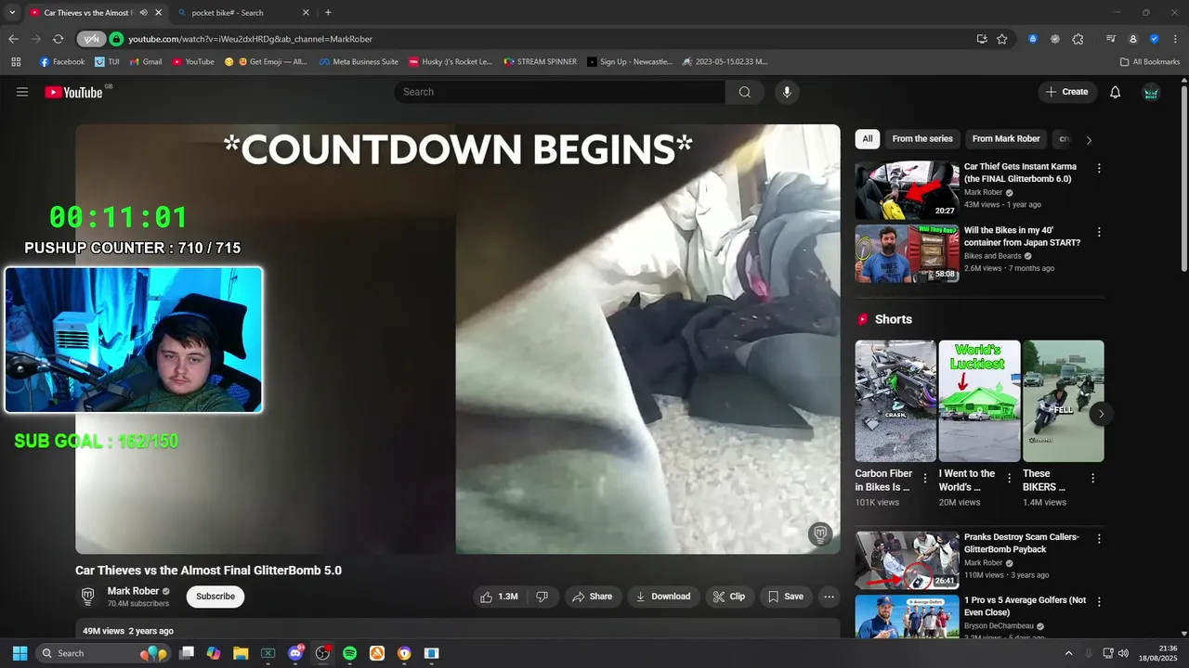Open the YouTube account avatar menu
The image size is (1189, 668).
(1151, 92)
